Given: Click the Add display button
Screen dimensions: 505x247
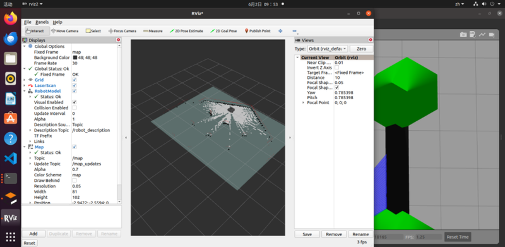Looking at the screenshot, I should tap(33, 234).
